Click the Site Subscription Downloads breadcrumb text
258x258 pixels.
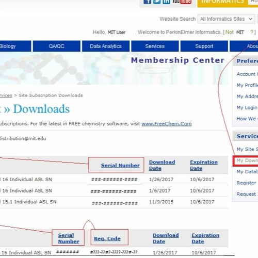tap(51, 95)
